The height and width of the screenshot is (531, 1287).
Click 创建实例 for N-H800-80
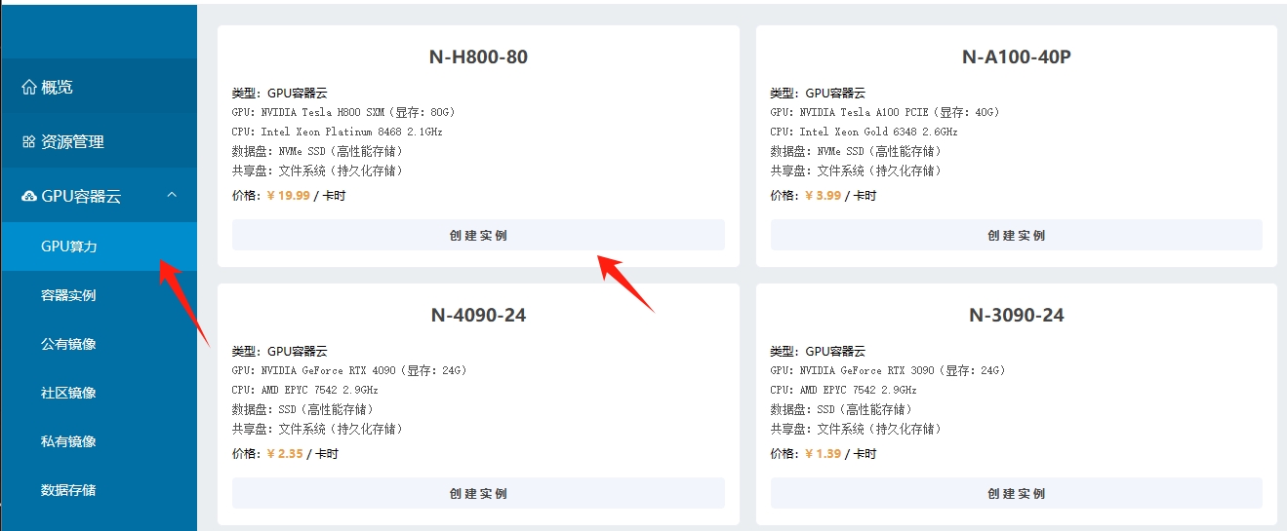click(x=478, y=235)
